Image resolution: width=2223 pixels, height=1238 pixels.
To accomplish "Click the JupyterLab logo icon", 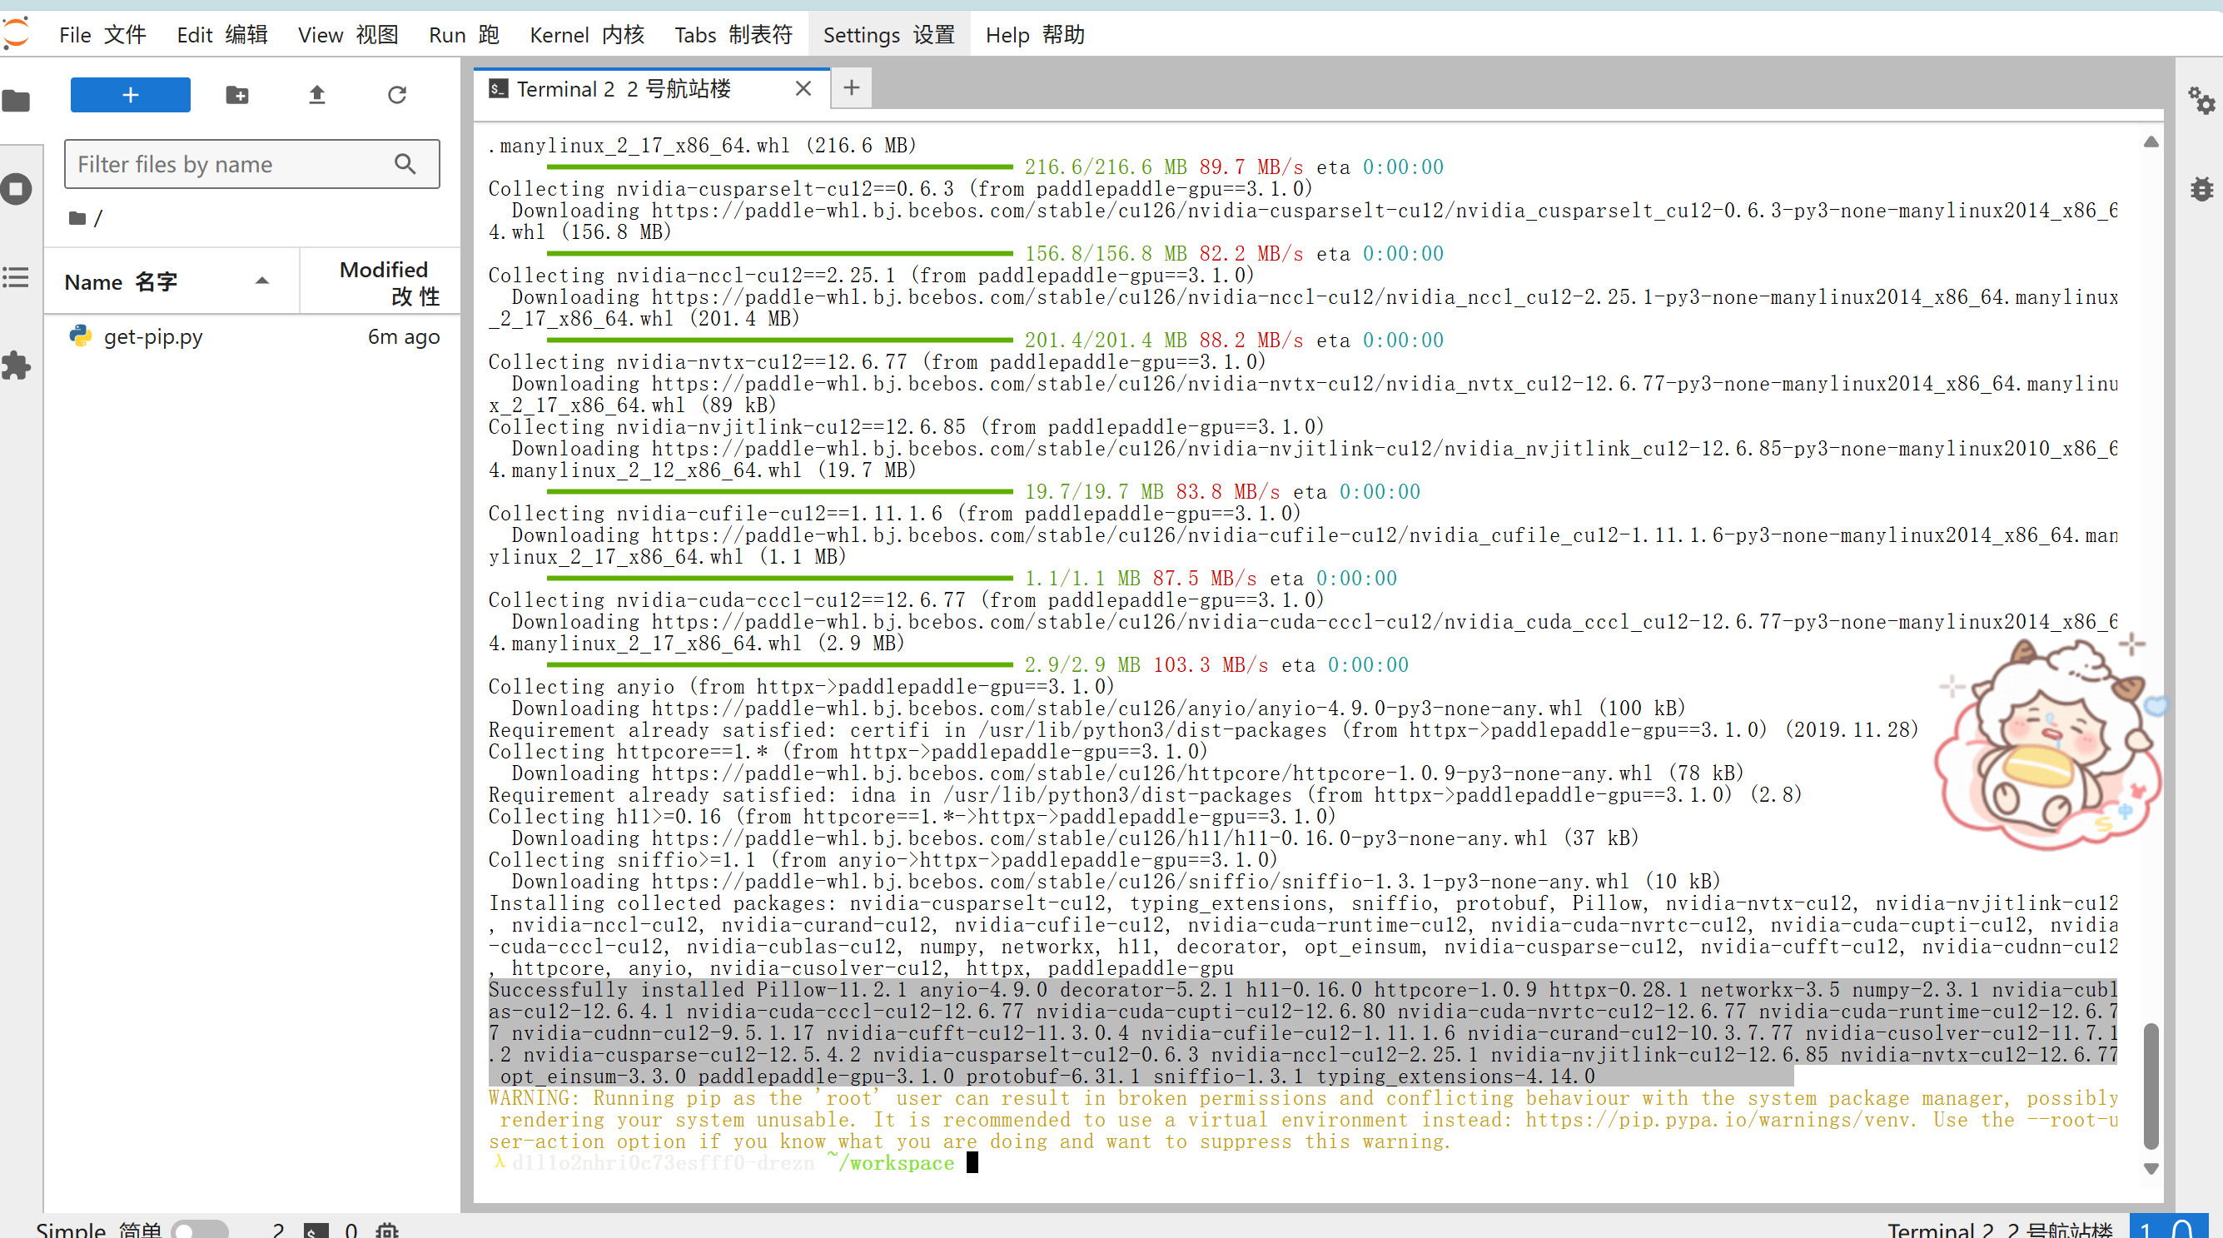I will [17, 34].
